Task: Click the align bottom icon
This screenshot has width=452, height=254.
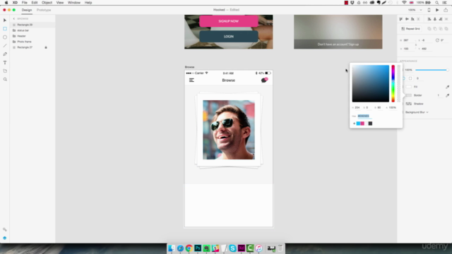Action: [412, 19]
